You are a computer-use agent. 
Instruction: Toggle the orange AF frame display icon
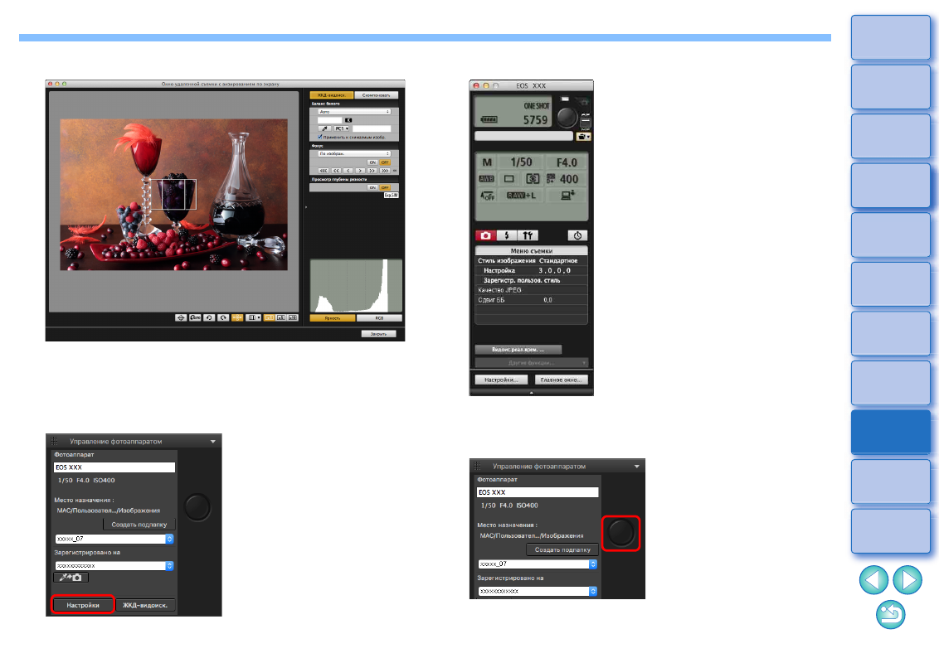coord(237,317)
